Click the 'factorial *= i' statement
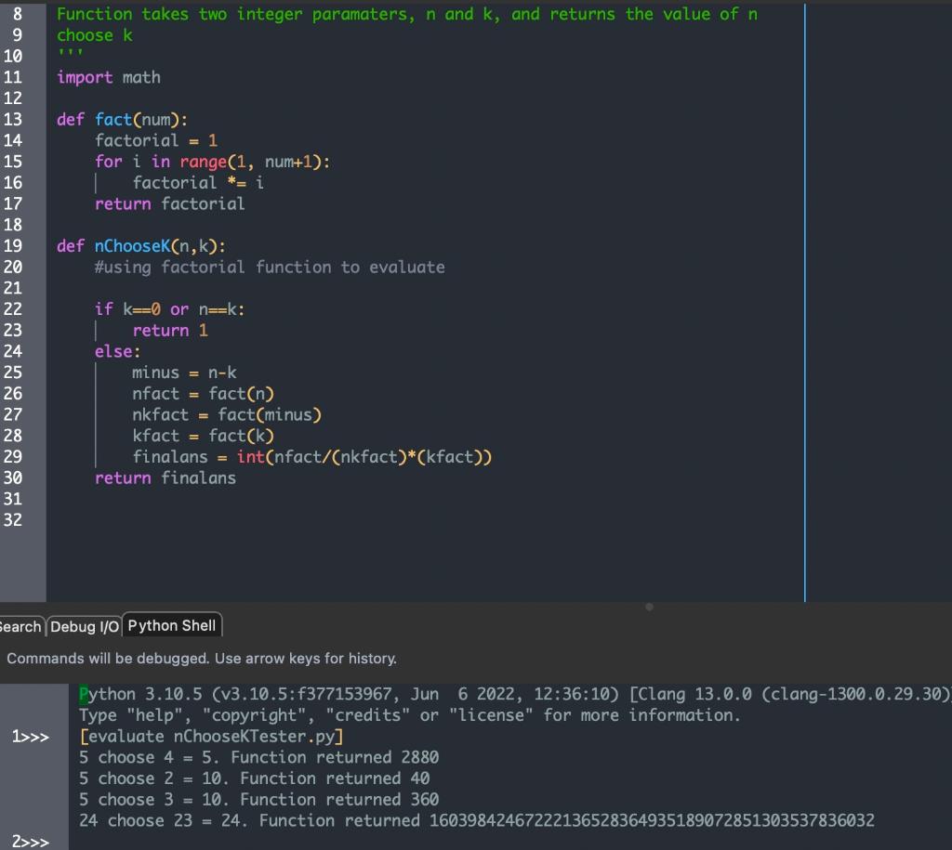Screen dimensions: 952x850 click(199, 183)
